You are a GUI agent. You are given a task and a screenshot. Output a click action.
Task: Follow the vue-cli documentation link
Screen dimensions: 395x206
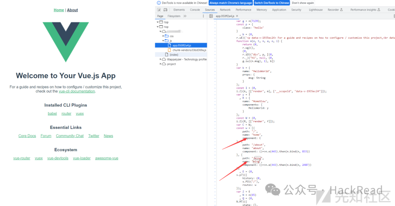(77, 91)
